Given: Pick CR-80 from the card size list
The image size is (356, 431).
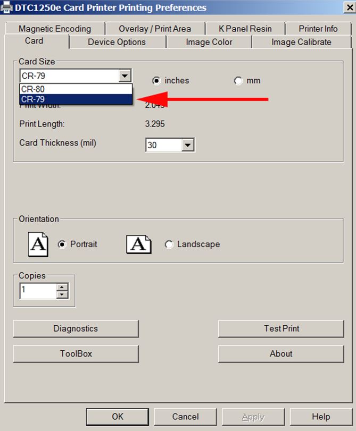Looking at the screenshot, I should (x=76, y=89).
